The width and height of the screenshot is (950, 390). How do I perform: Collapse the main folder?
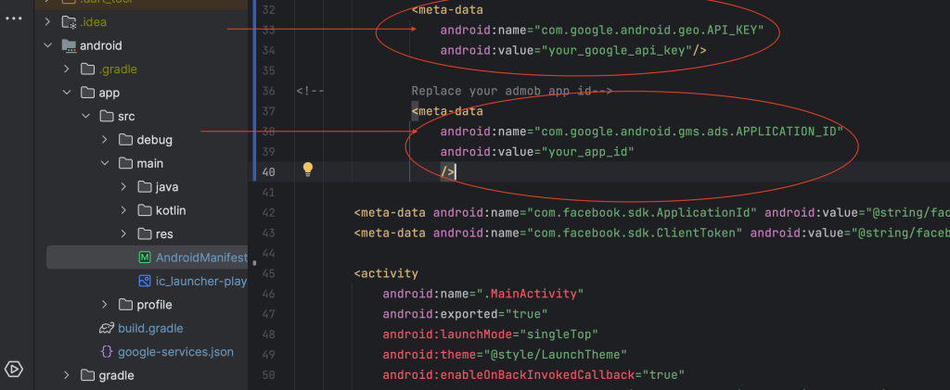(104, 163)
